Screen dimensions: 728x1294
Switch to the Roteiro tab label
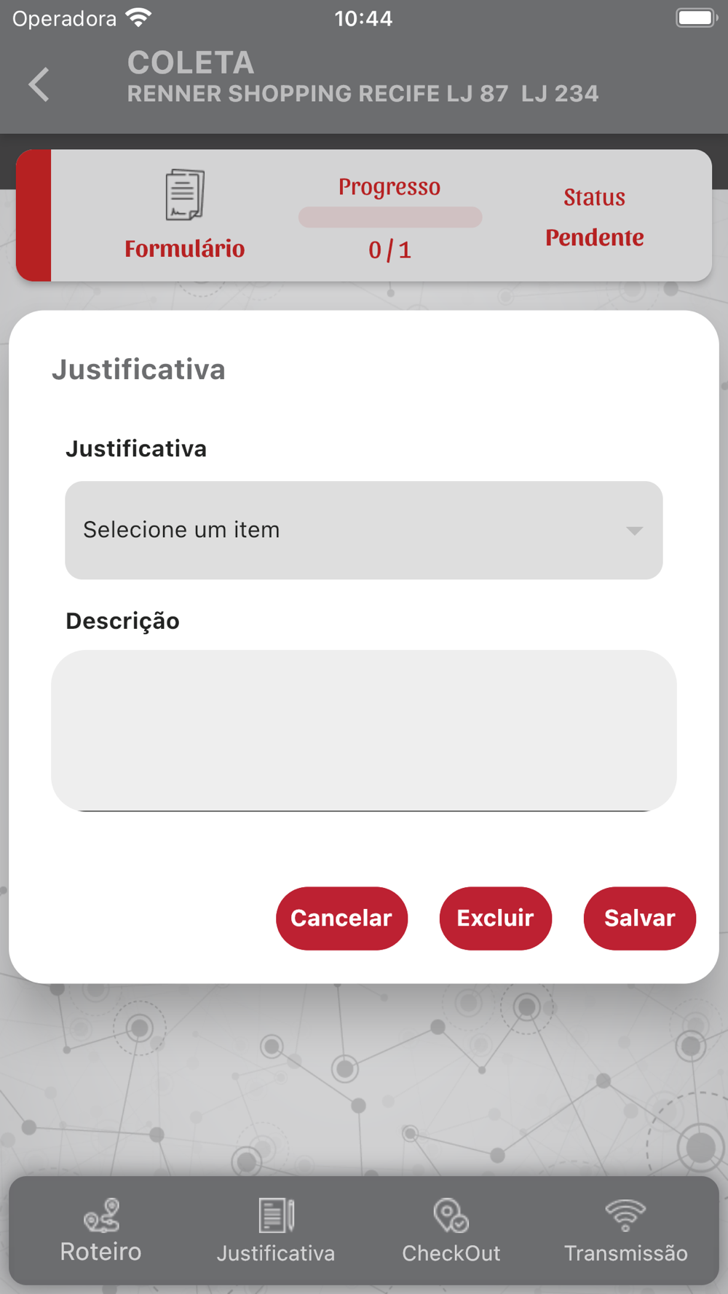click(101, 1252)
